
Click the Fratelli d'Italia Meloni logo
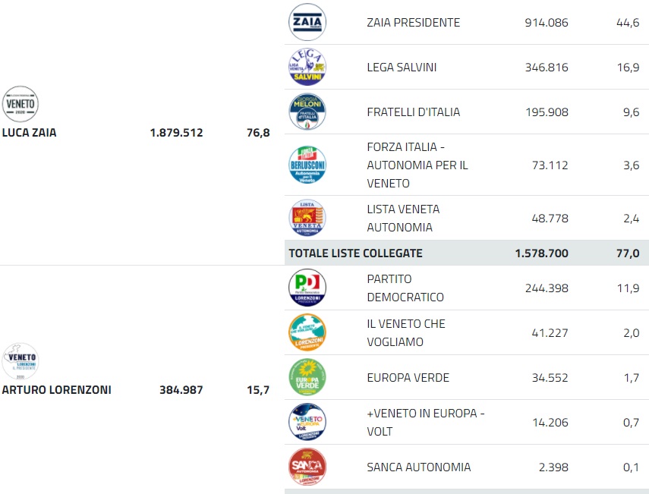(x=307, y=112)
